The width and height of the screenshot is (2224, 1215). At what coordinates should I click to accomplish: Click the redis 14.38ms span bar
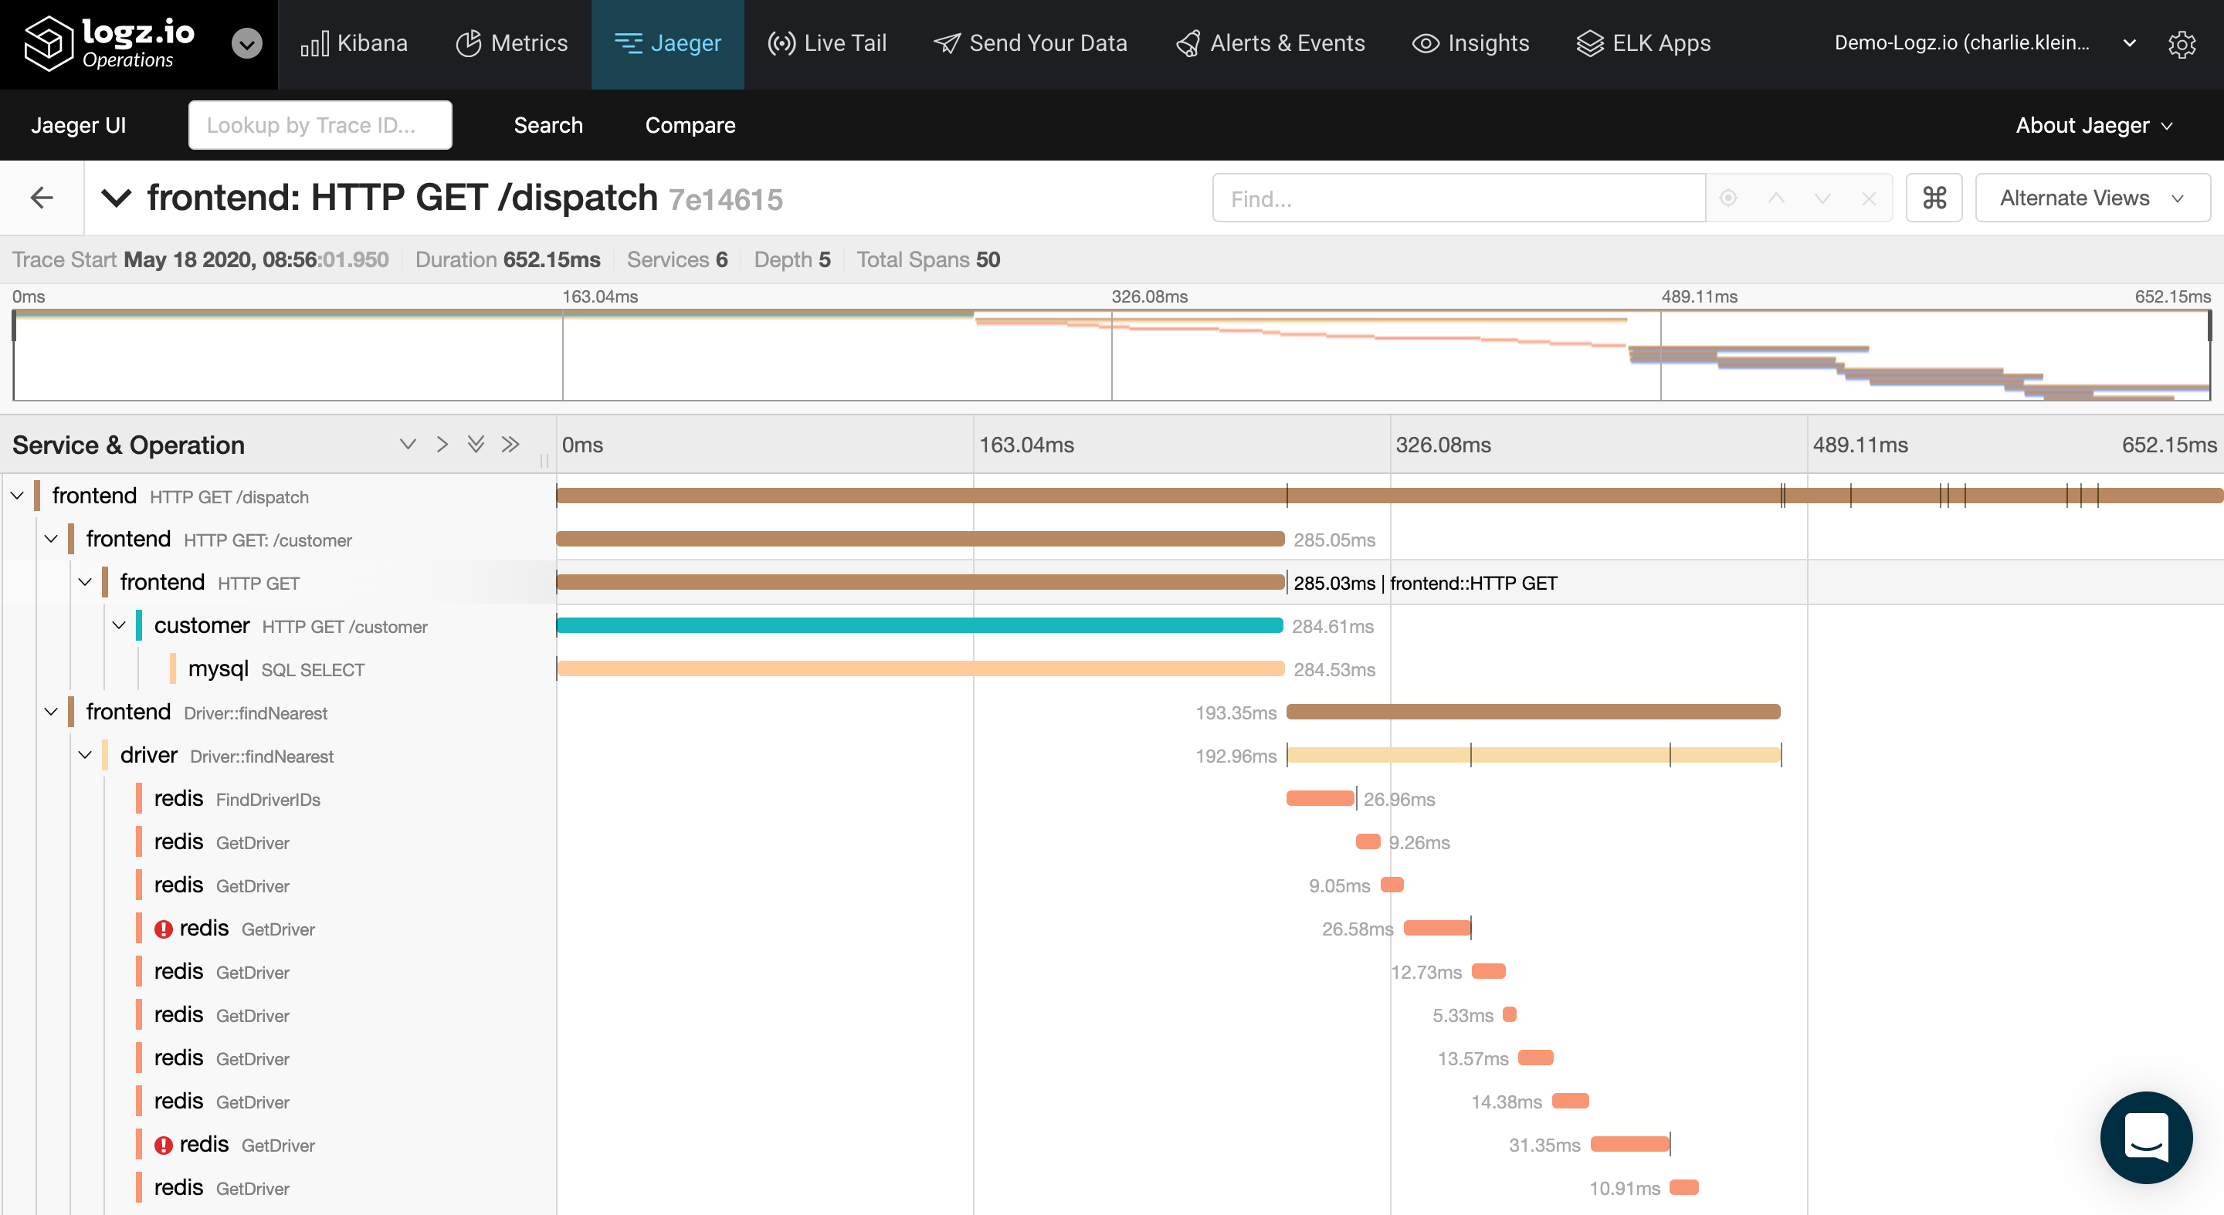click(x=1570, y=1100)
